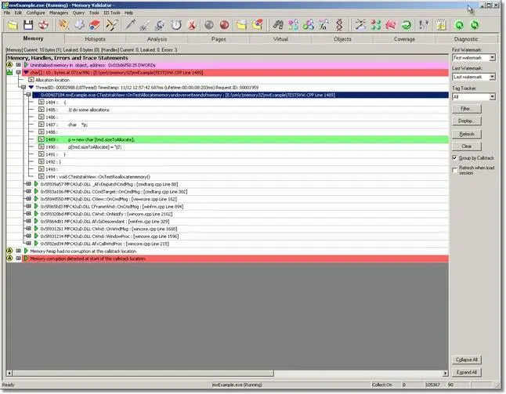Collapse the highlighted 0x00407184 callstack entry
The height and width of the screenshot is (394, 506).
[28, 95]
